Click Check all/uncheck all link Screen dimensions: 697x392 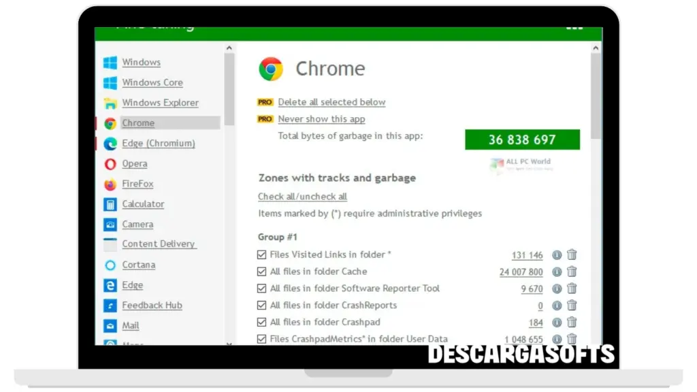click(302, 197)
